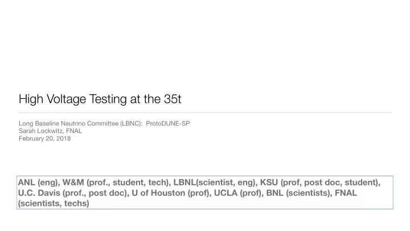410x231 pixels.
Task: Click the (LBNC): abbreviation in subtitle
Action: (x=132, y=123)
